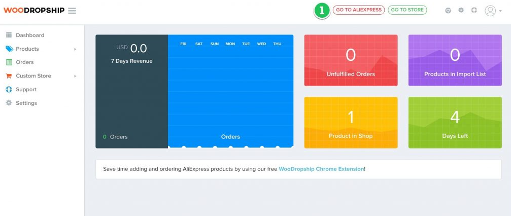Click the Go To Store button

tap(407, 10)
